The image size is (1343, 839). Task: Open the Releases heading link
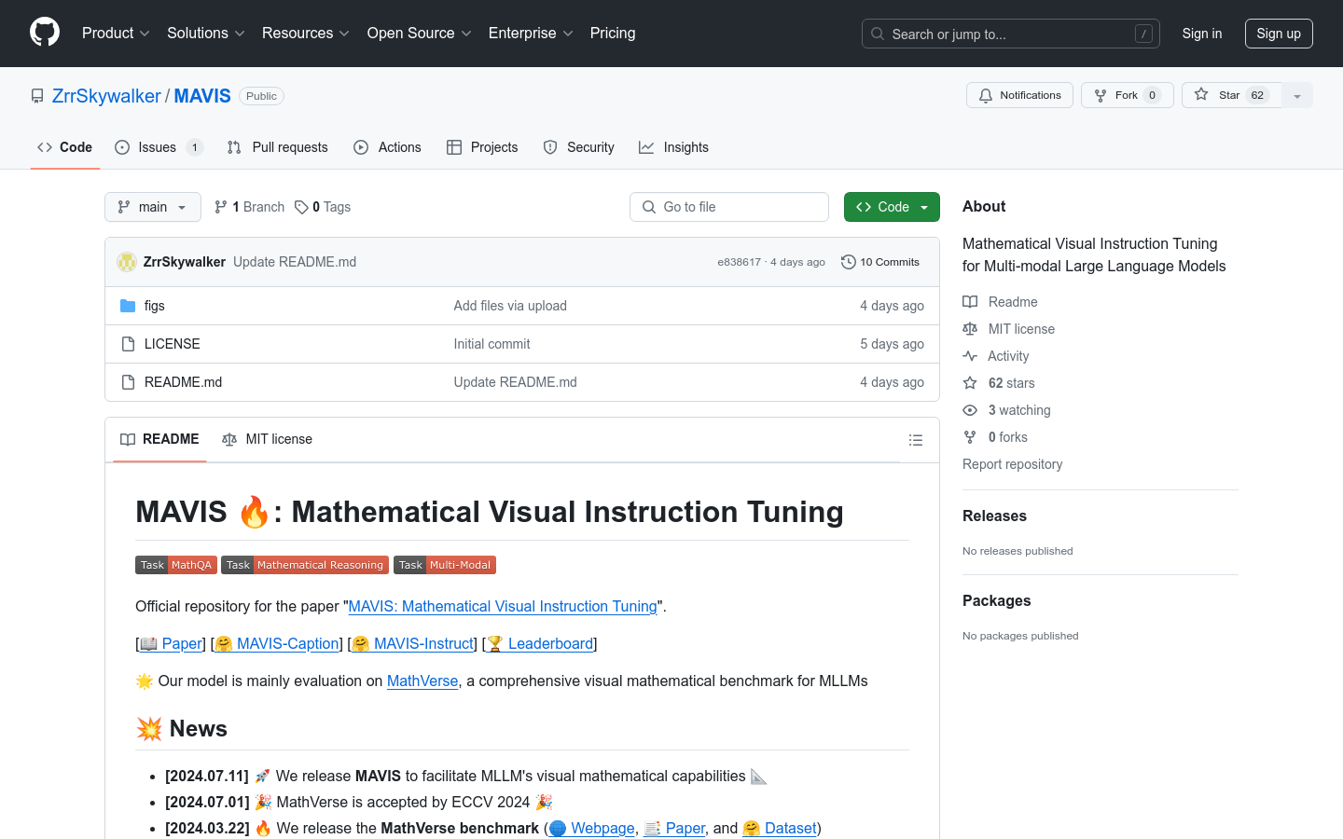pos(994,516)
